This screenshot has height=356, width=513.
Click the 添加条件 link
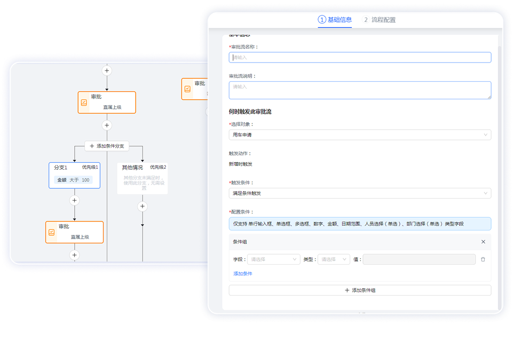coord(243,274)
